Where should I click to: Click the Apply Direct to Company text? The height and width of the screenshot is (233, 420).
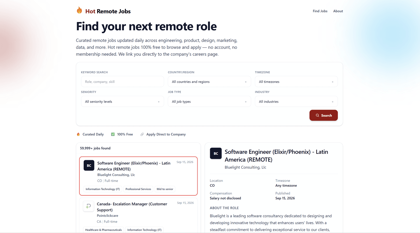pos(166,134)
